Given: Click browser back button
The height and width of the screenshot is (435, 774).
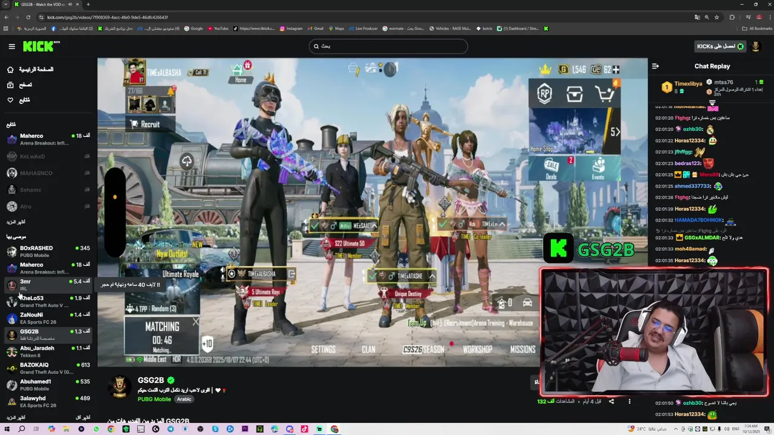Looking at the screenshot, I should click(6, 17).
